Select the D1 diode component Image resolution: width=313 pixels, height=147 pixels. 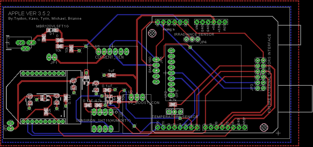point(52,30)
